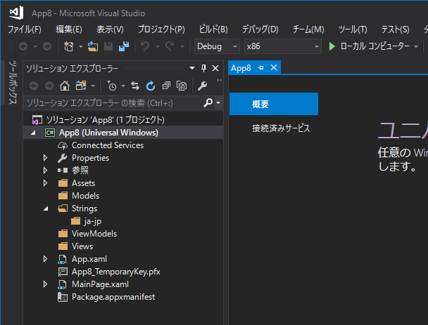Viewport: 428px width, 325px height.
Task: Select the Models folder
Action: 85,196
